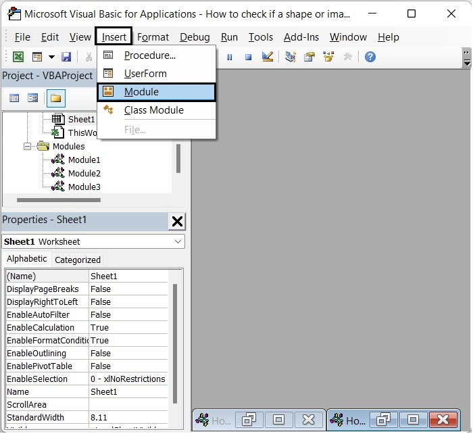Click the Reset stop toolbar icon
The height and width of the screenshot is (434, 473).
click(x=248, y=57)
